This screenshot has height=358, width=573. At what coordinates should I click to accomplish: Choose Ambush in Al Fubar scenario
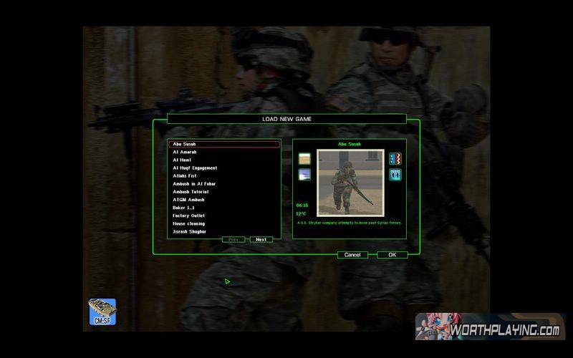(194, 183)
